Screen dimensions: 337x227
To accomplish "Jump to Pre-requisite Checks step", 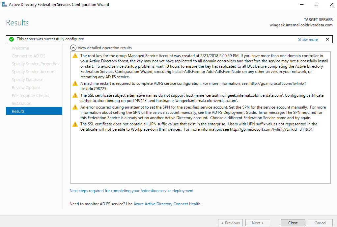I will click(x=30, y=95).
